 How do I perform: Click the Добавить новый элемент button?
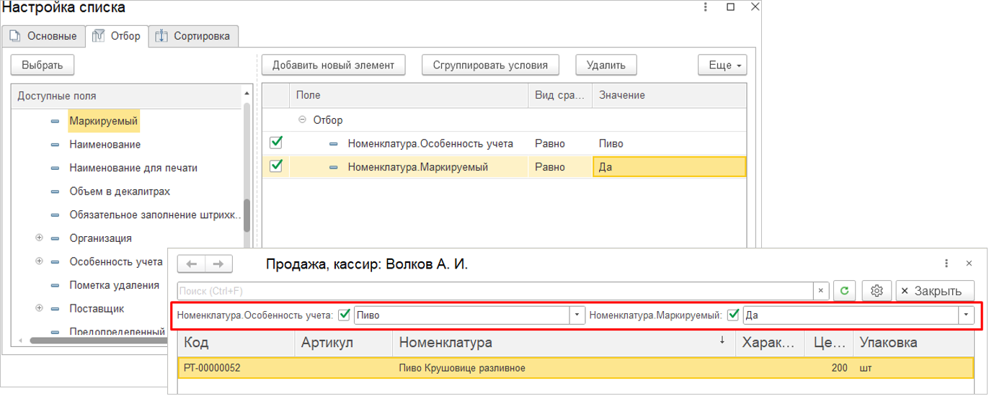[332, 65]
